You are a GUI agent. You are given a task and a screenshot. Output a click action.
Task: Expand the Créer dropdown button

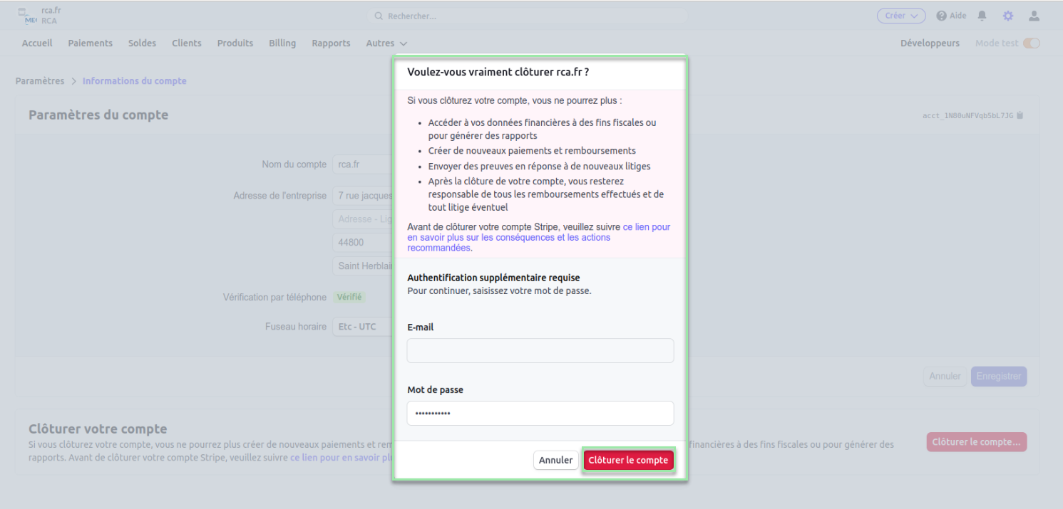901,16
